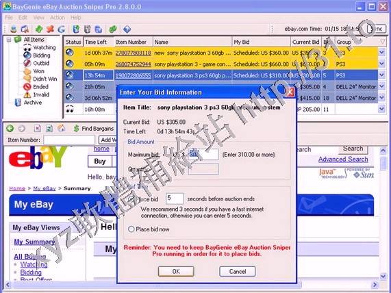
Task: Click the table filter funnel icon
Action: point(383,42)
